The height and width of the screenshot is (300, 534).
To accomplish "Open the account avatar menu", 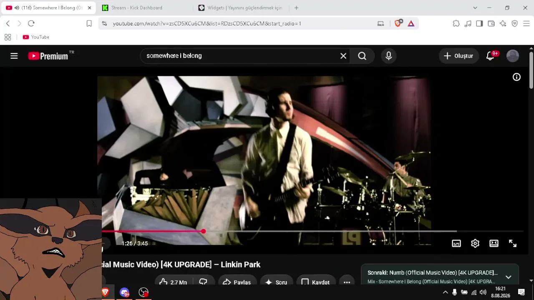I will pos(513,56).
